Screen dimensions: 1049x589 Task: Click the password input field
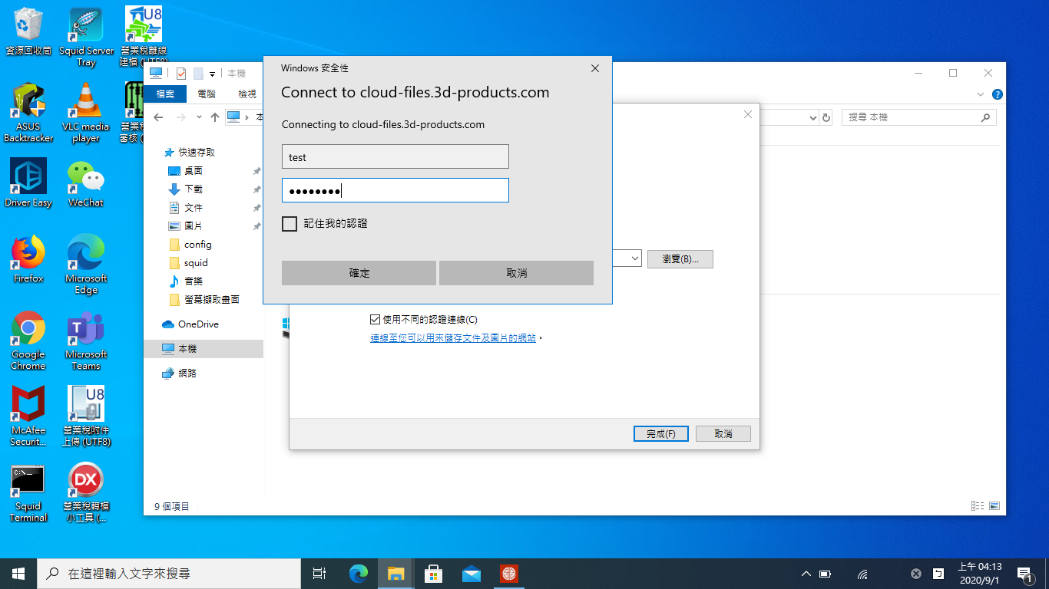point(395,191)
